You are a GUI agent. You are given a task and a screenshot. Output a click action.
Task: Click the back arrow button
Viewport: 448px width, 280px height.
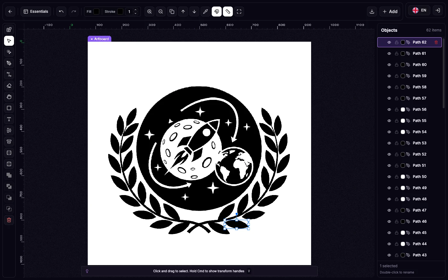tap(10, 12)
